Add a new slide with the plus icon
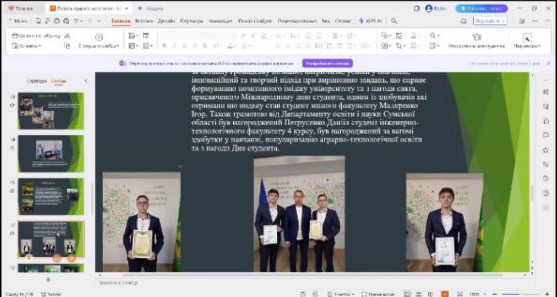557x297 pixels. pos(48,280)
